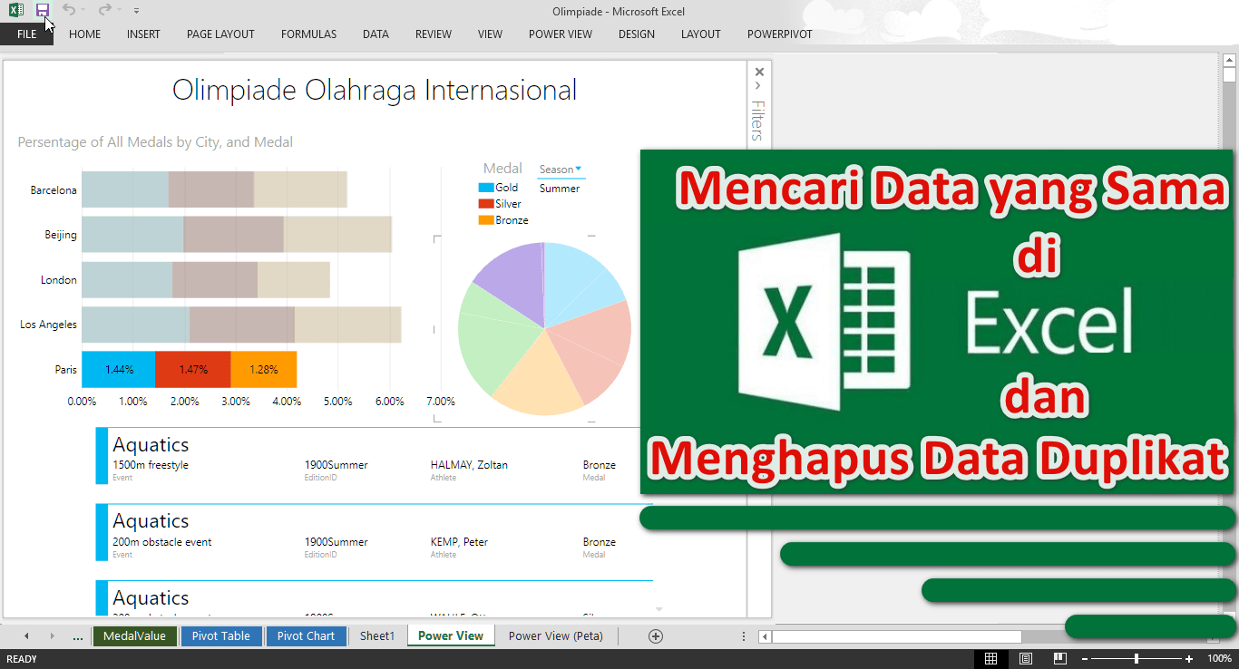Switch to the Pivot Chart sheet
Image resolution: width=1239 pixels, height=669 pixels.
[306, 636]
